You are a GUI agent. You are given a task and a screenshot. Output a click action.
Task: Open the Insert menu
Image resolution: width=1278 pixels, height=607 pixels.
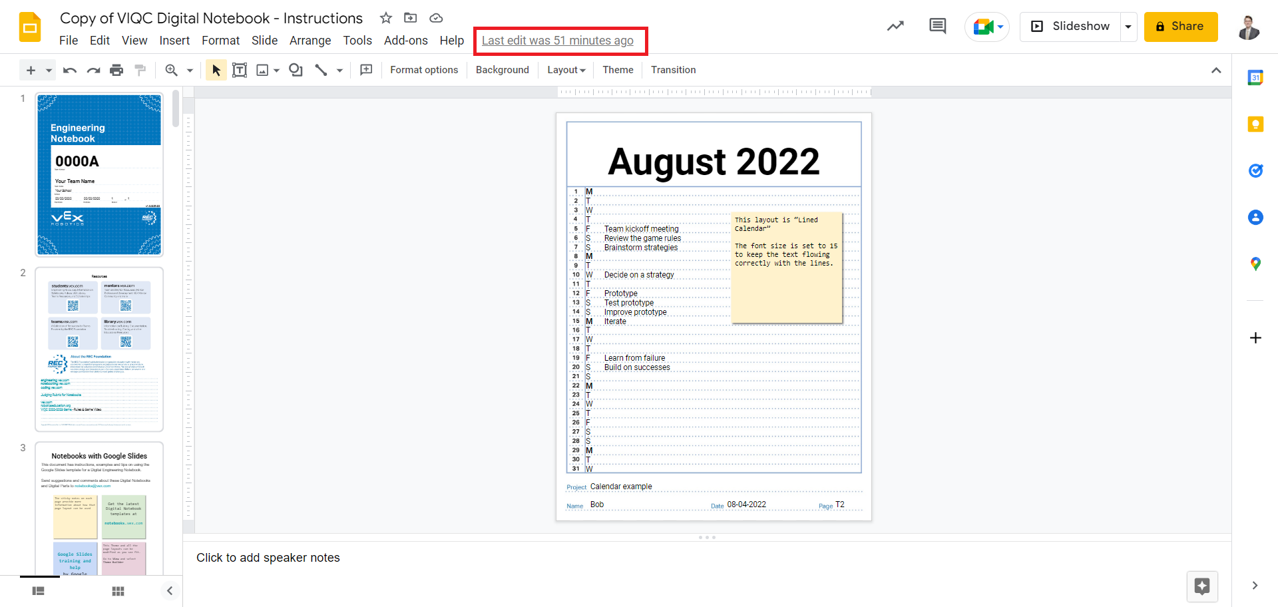coord(174,41)
